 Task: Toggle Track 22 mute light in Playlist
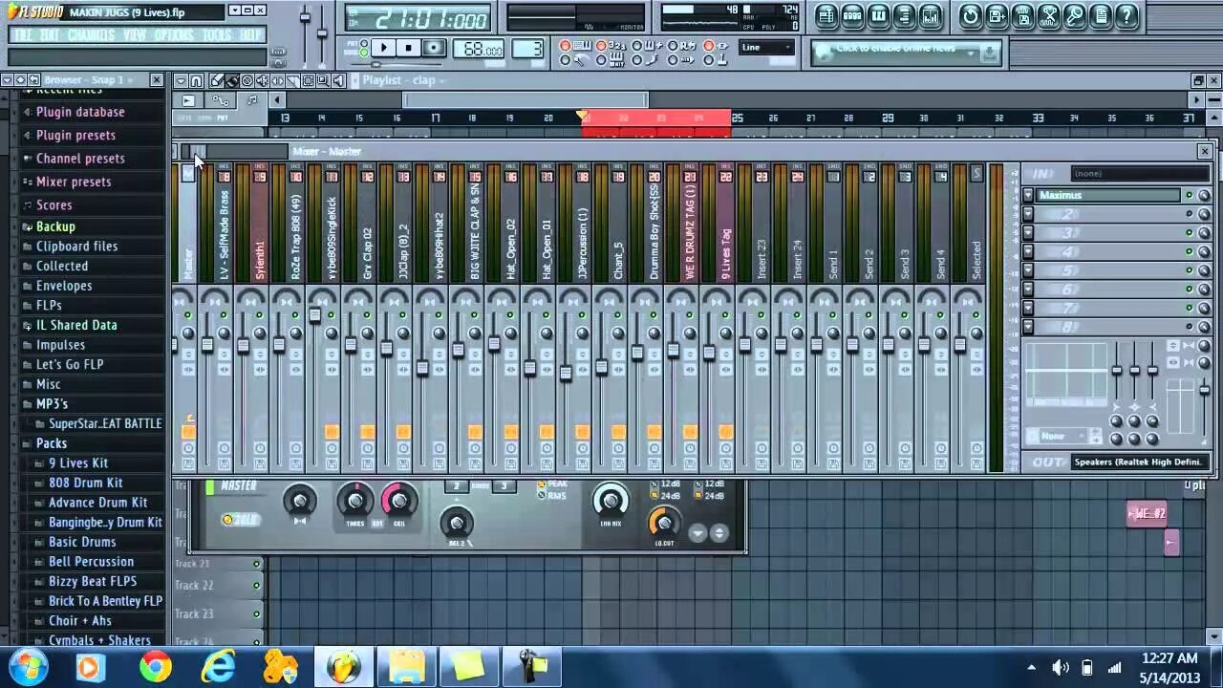(256, 585)
